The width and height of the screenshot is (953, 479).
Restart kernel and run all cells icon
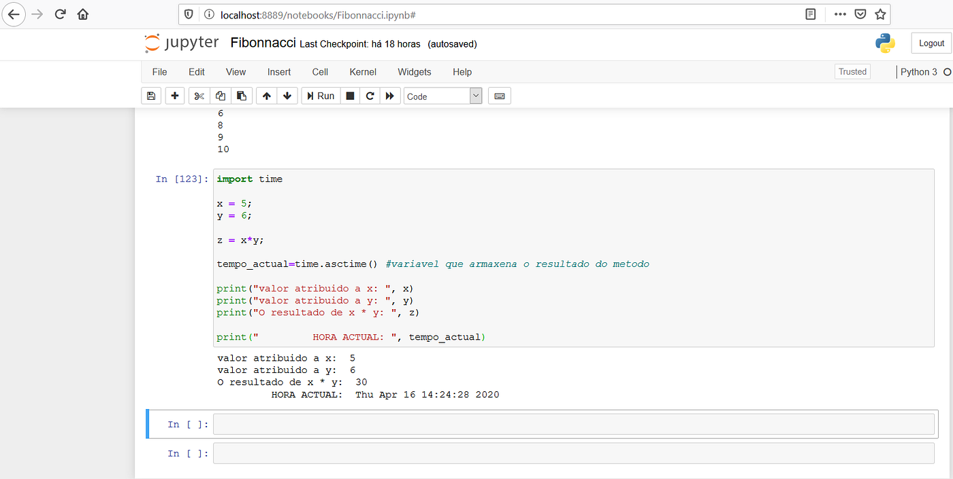coord(390,95)
